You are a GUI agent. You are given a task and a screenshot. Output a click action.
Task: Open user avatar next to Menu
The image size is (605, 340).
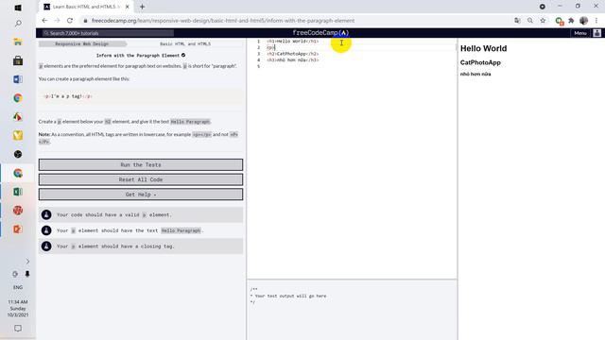click(x=596, y=33)
